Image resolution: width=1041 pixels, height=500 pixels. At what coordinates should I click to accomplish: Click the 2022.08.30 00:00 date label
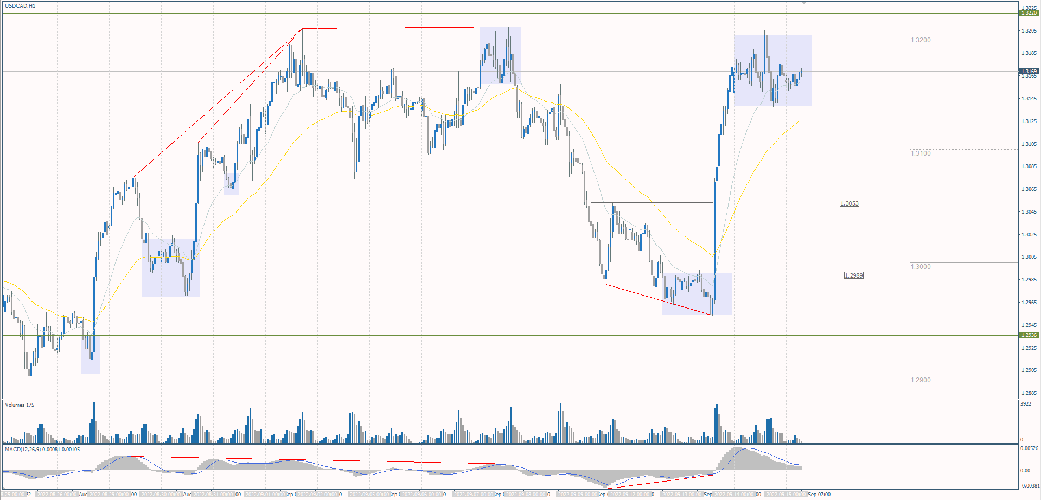[x=162, y=495]
